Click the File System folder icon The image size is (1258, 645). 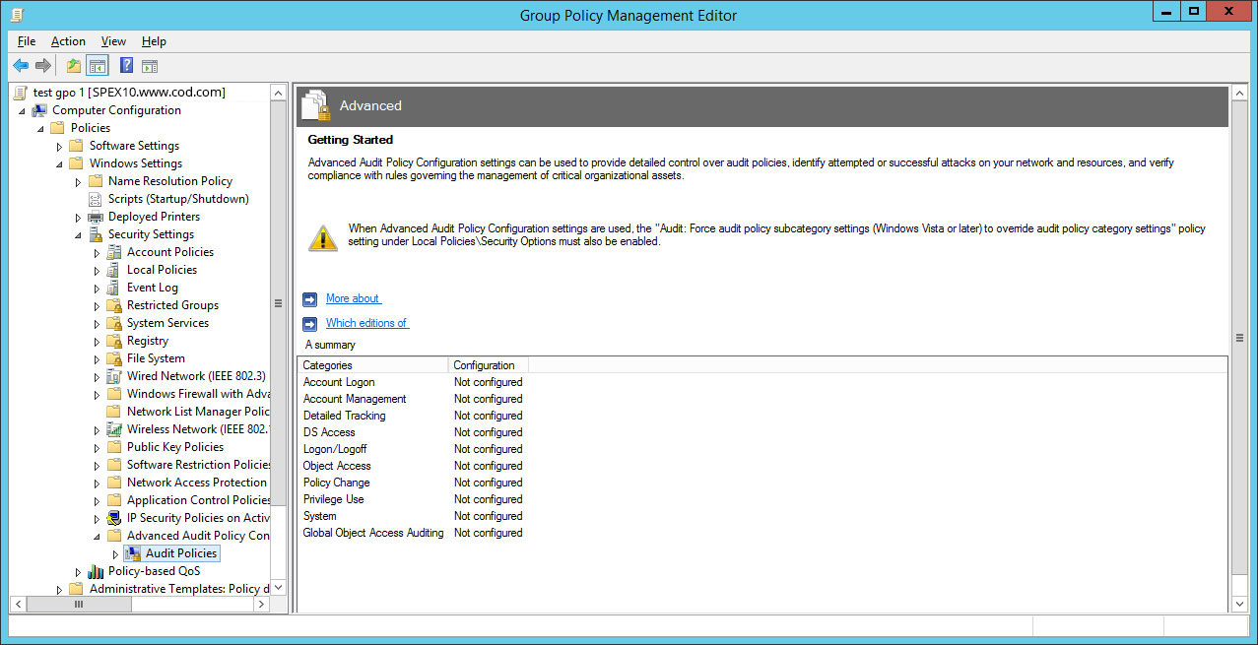click(x=114, y=358)
